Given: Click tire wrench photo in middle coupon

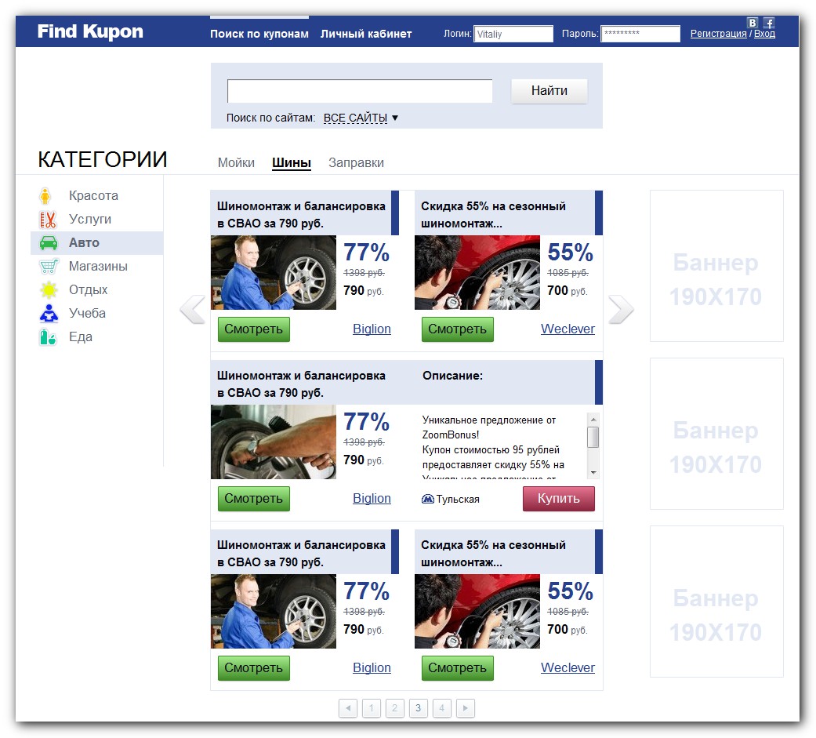Looking at the screenshot, I should 274,442.
